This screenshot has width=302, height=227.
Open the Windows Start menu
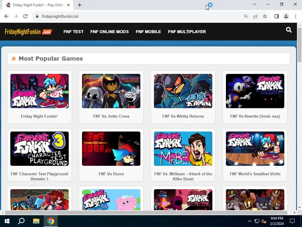(7, 221)
